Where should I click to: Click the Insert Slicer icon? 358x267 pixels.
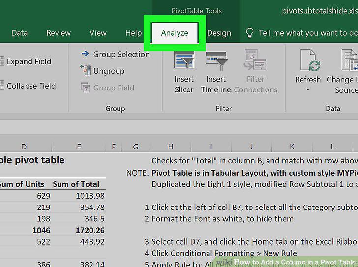[x=184, y=60]
